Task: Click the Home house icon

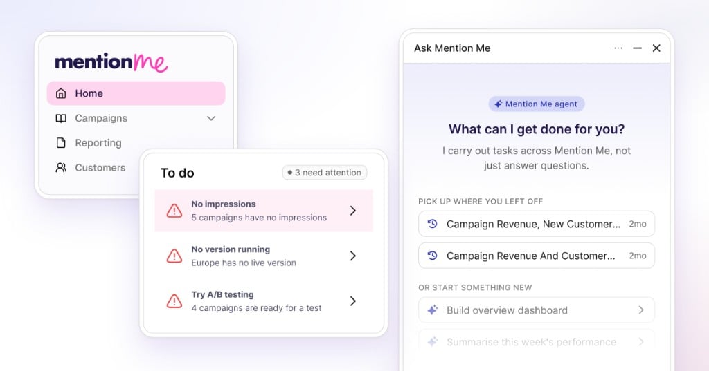Action: [x=61, y=93]
